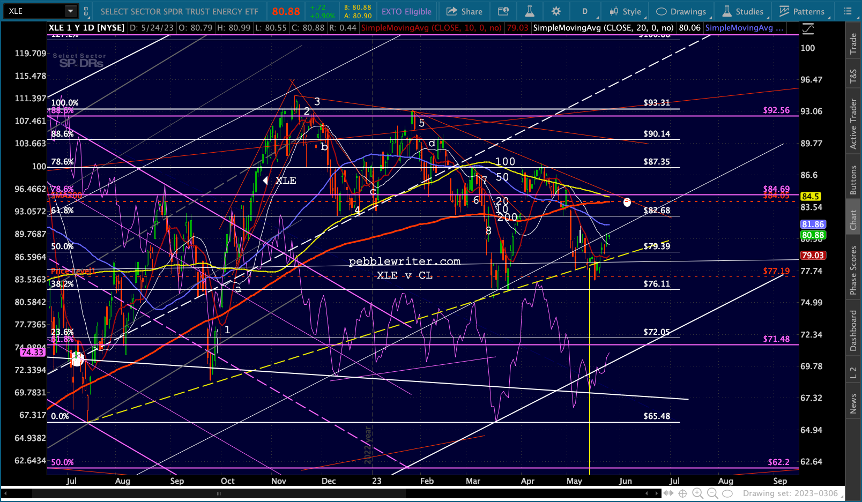Click the white circle drawing marker near July
Viewport: 862px width, 502px height.
pos(77,359)
